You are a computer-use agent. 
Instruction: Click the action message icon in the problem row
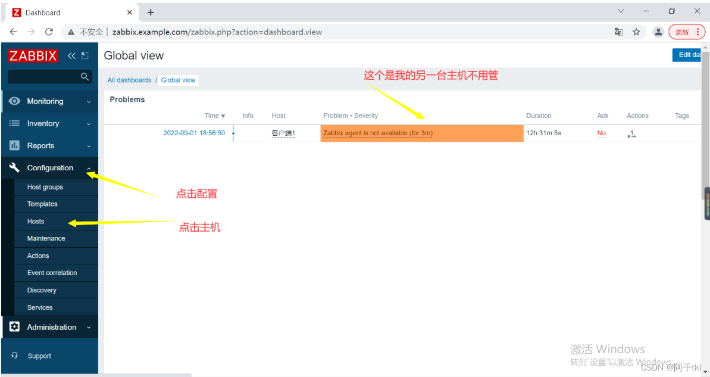click(x=632, y=133)
